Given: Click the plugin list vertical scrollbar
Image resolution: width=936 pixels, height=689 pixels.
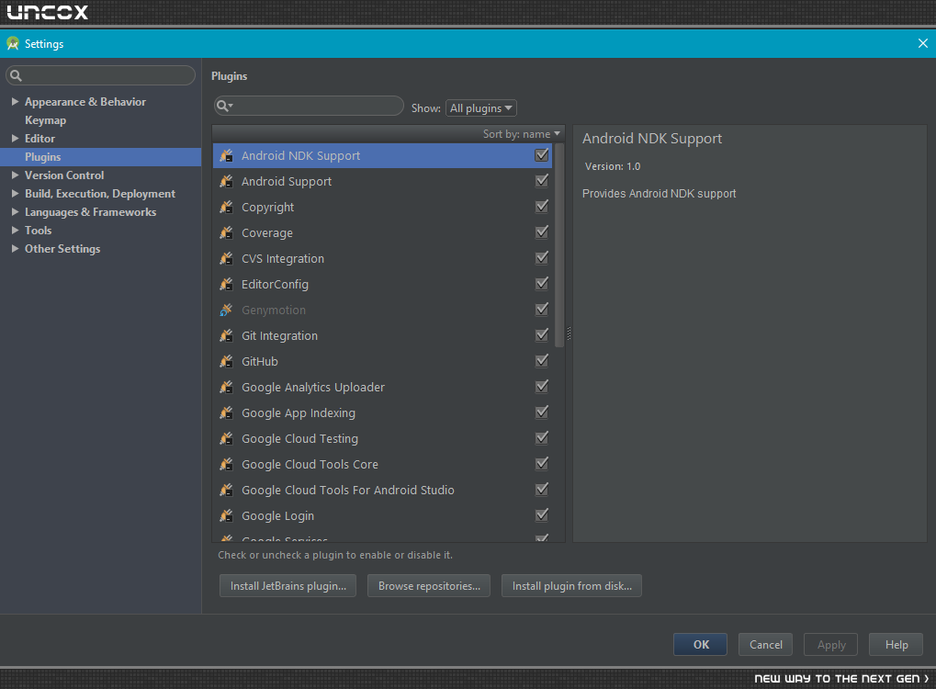Looking at the screenshot, I should [x=559, y=244].
